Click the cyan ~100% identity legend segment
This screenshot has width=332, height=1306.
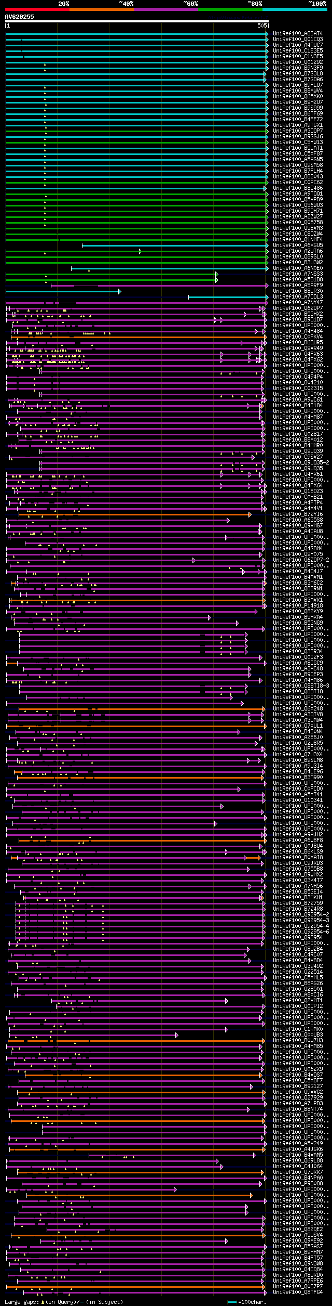[x=295, y=9]
